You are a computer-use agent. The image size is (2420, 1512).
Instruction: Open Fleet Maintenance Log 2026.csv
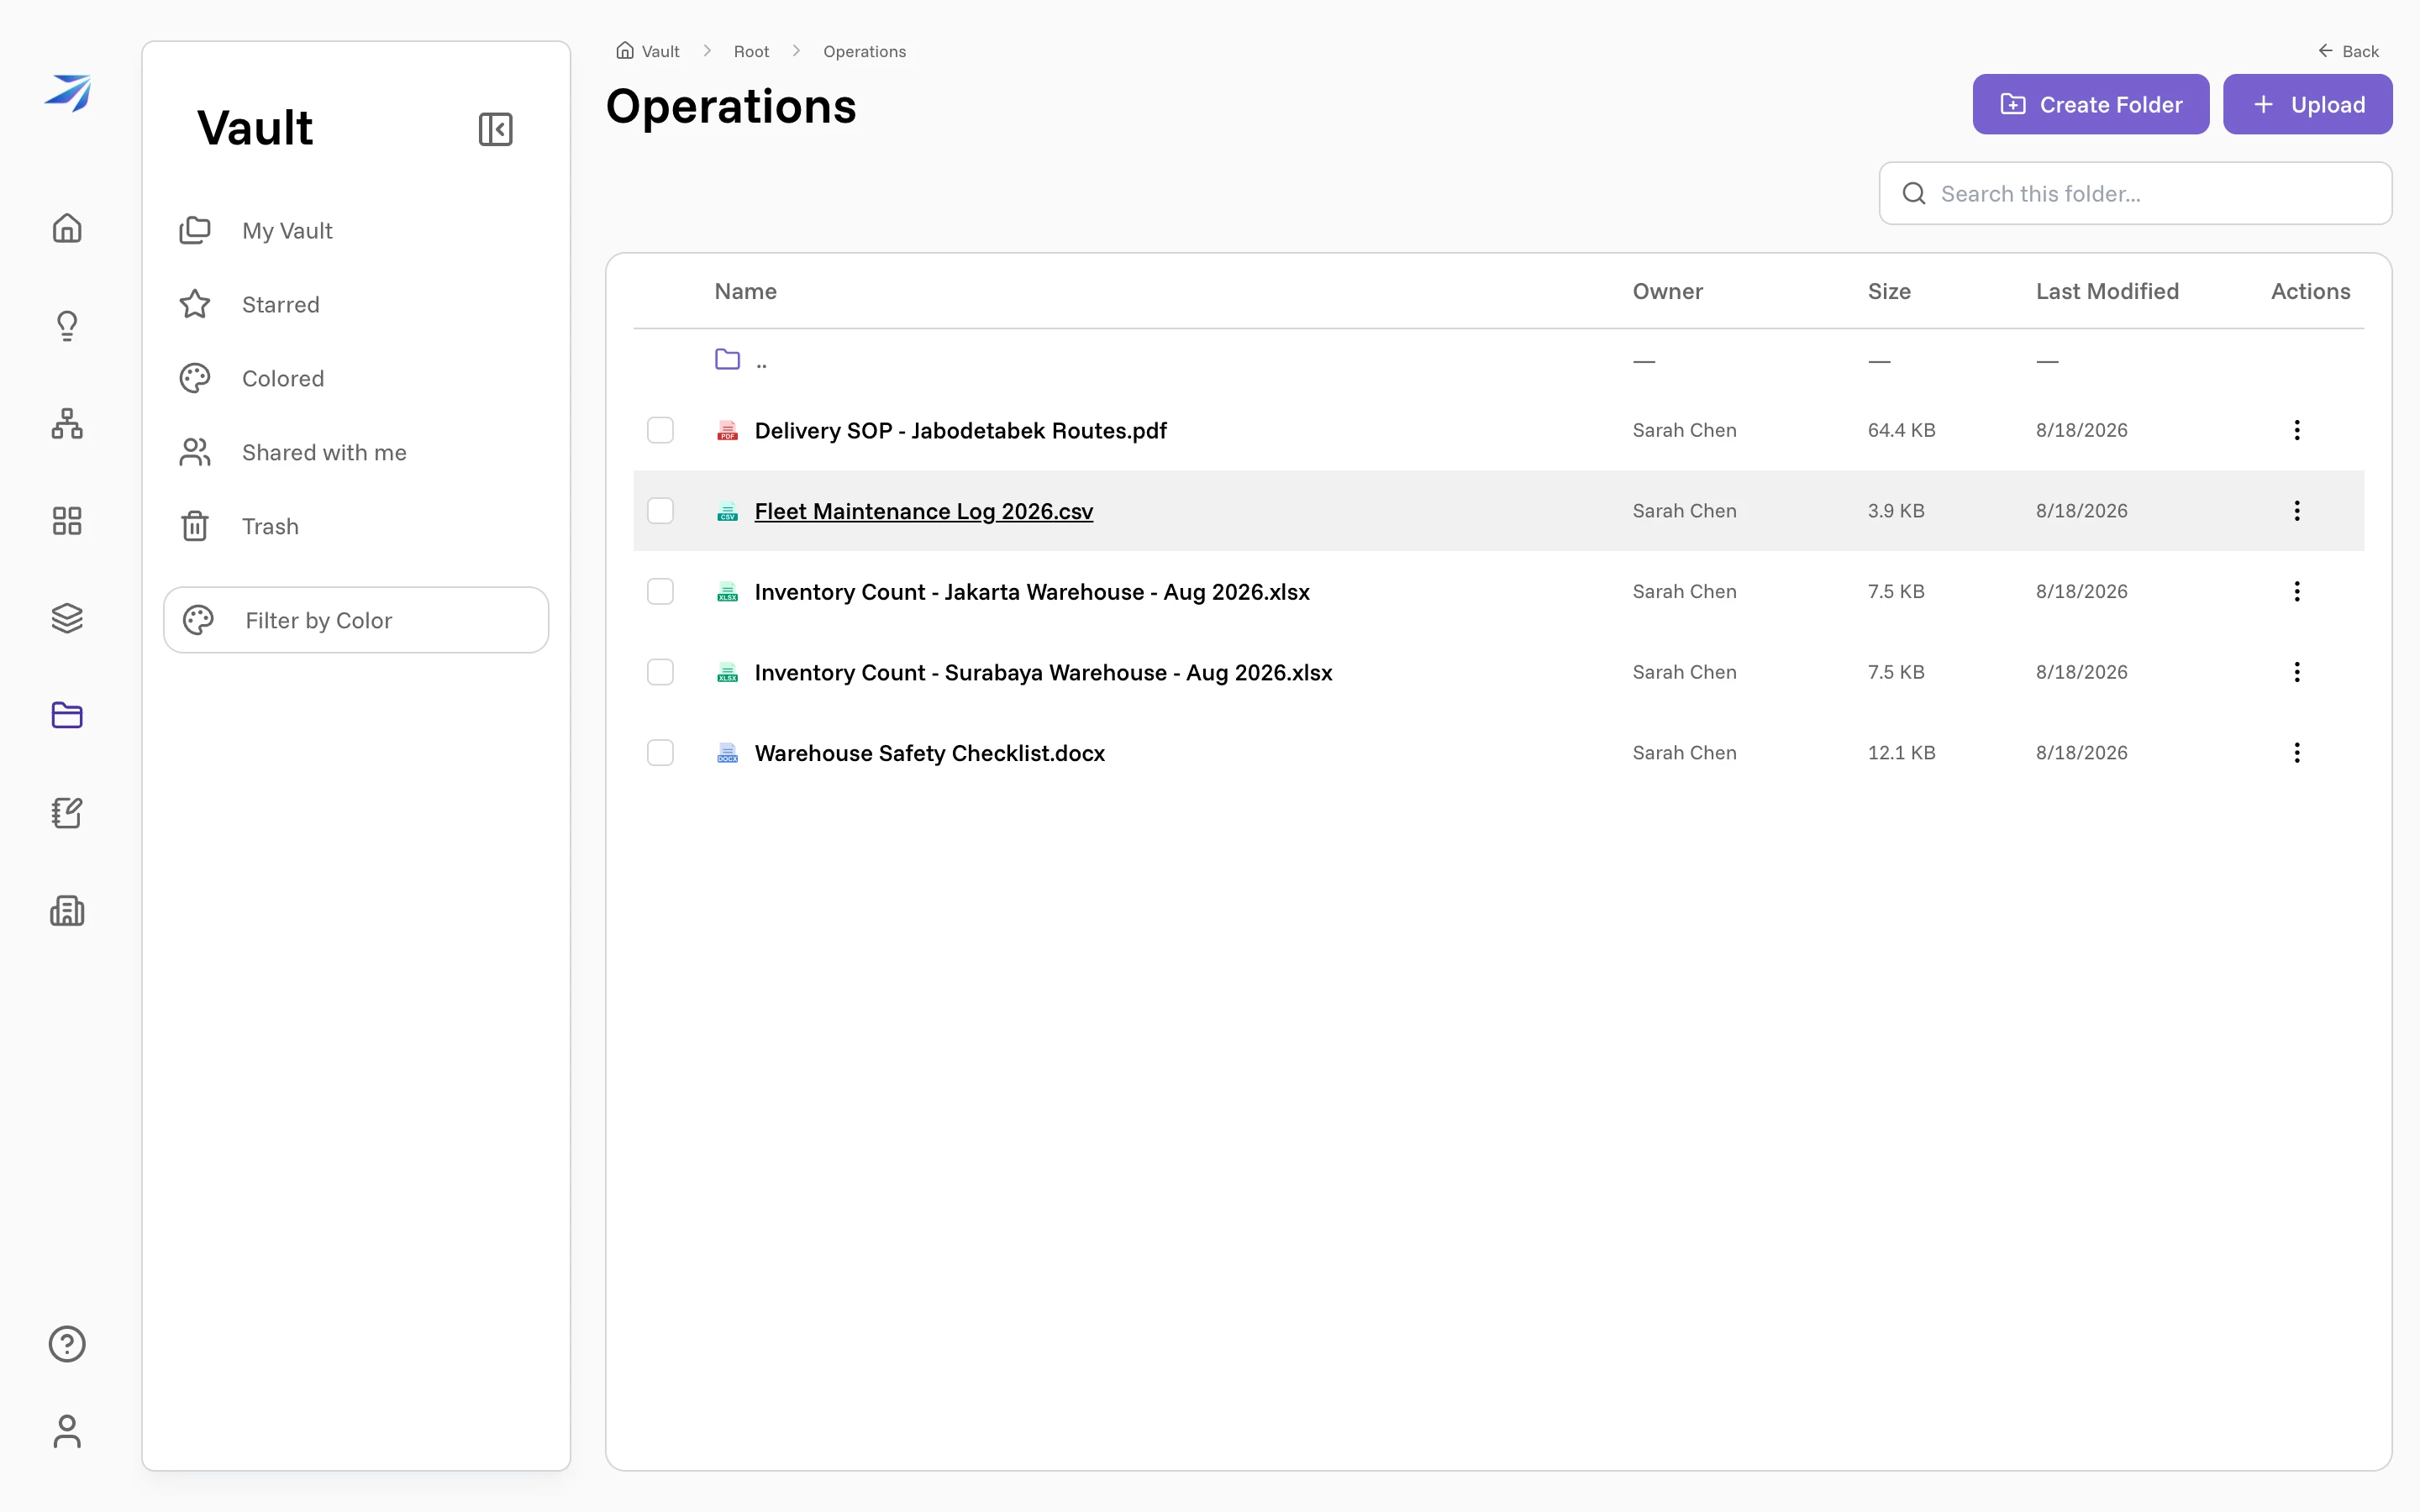point(923,511)
